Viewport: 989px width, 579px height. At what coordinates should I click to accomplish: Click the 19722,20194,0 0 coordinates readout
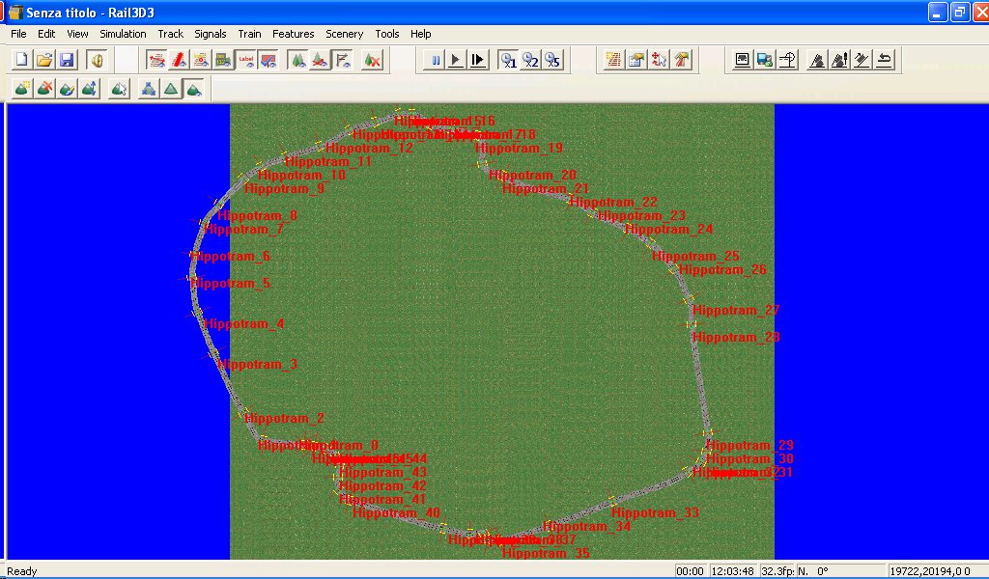pyautogui.click(x=930, y=571)
